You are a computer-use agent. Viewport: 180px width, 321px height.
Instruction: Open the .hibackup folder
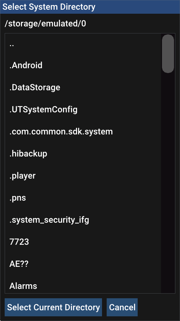(x=83, y=153)
